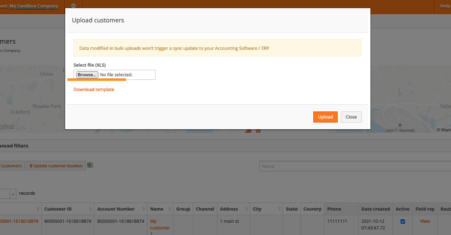Viewport: 451px width, 235px height.
Task: Download the XLS template
Action: (x=94, y=90)
